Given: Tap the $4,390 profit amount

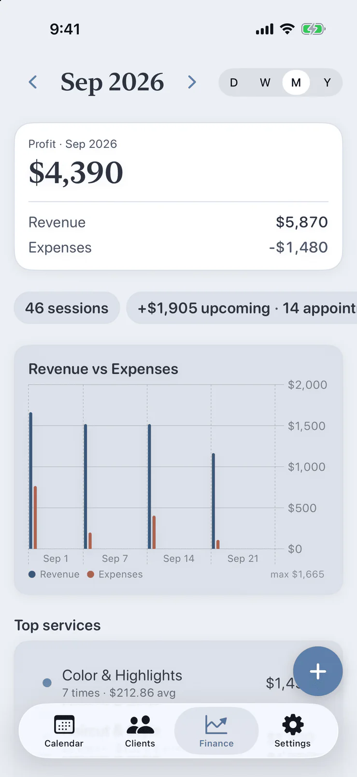Looking at the screenshot, I should 76,172.
